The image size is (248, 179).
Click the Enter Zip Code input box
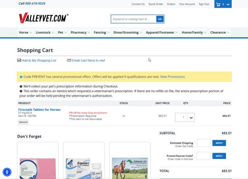[203, 143]
